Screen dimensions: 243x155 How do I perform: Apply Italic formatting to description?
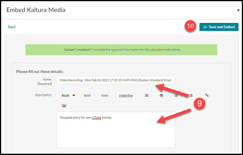pyautogui.click(x=105, y=96)
